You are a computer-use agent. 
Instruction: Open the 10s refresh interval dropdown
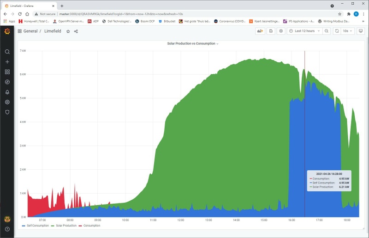[x=347, y=31]
